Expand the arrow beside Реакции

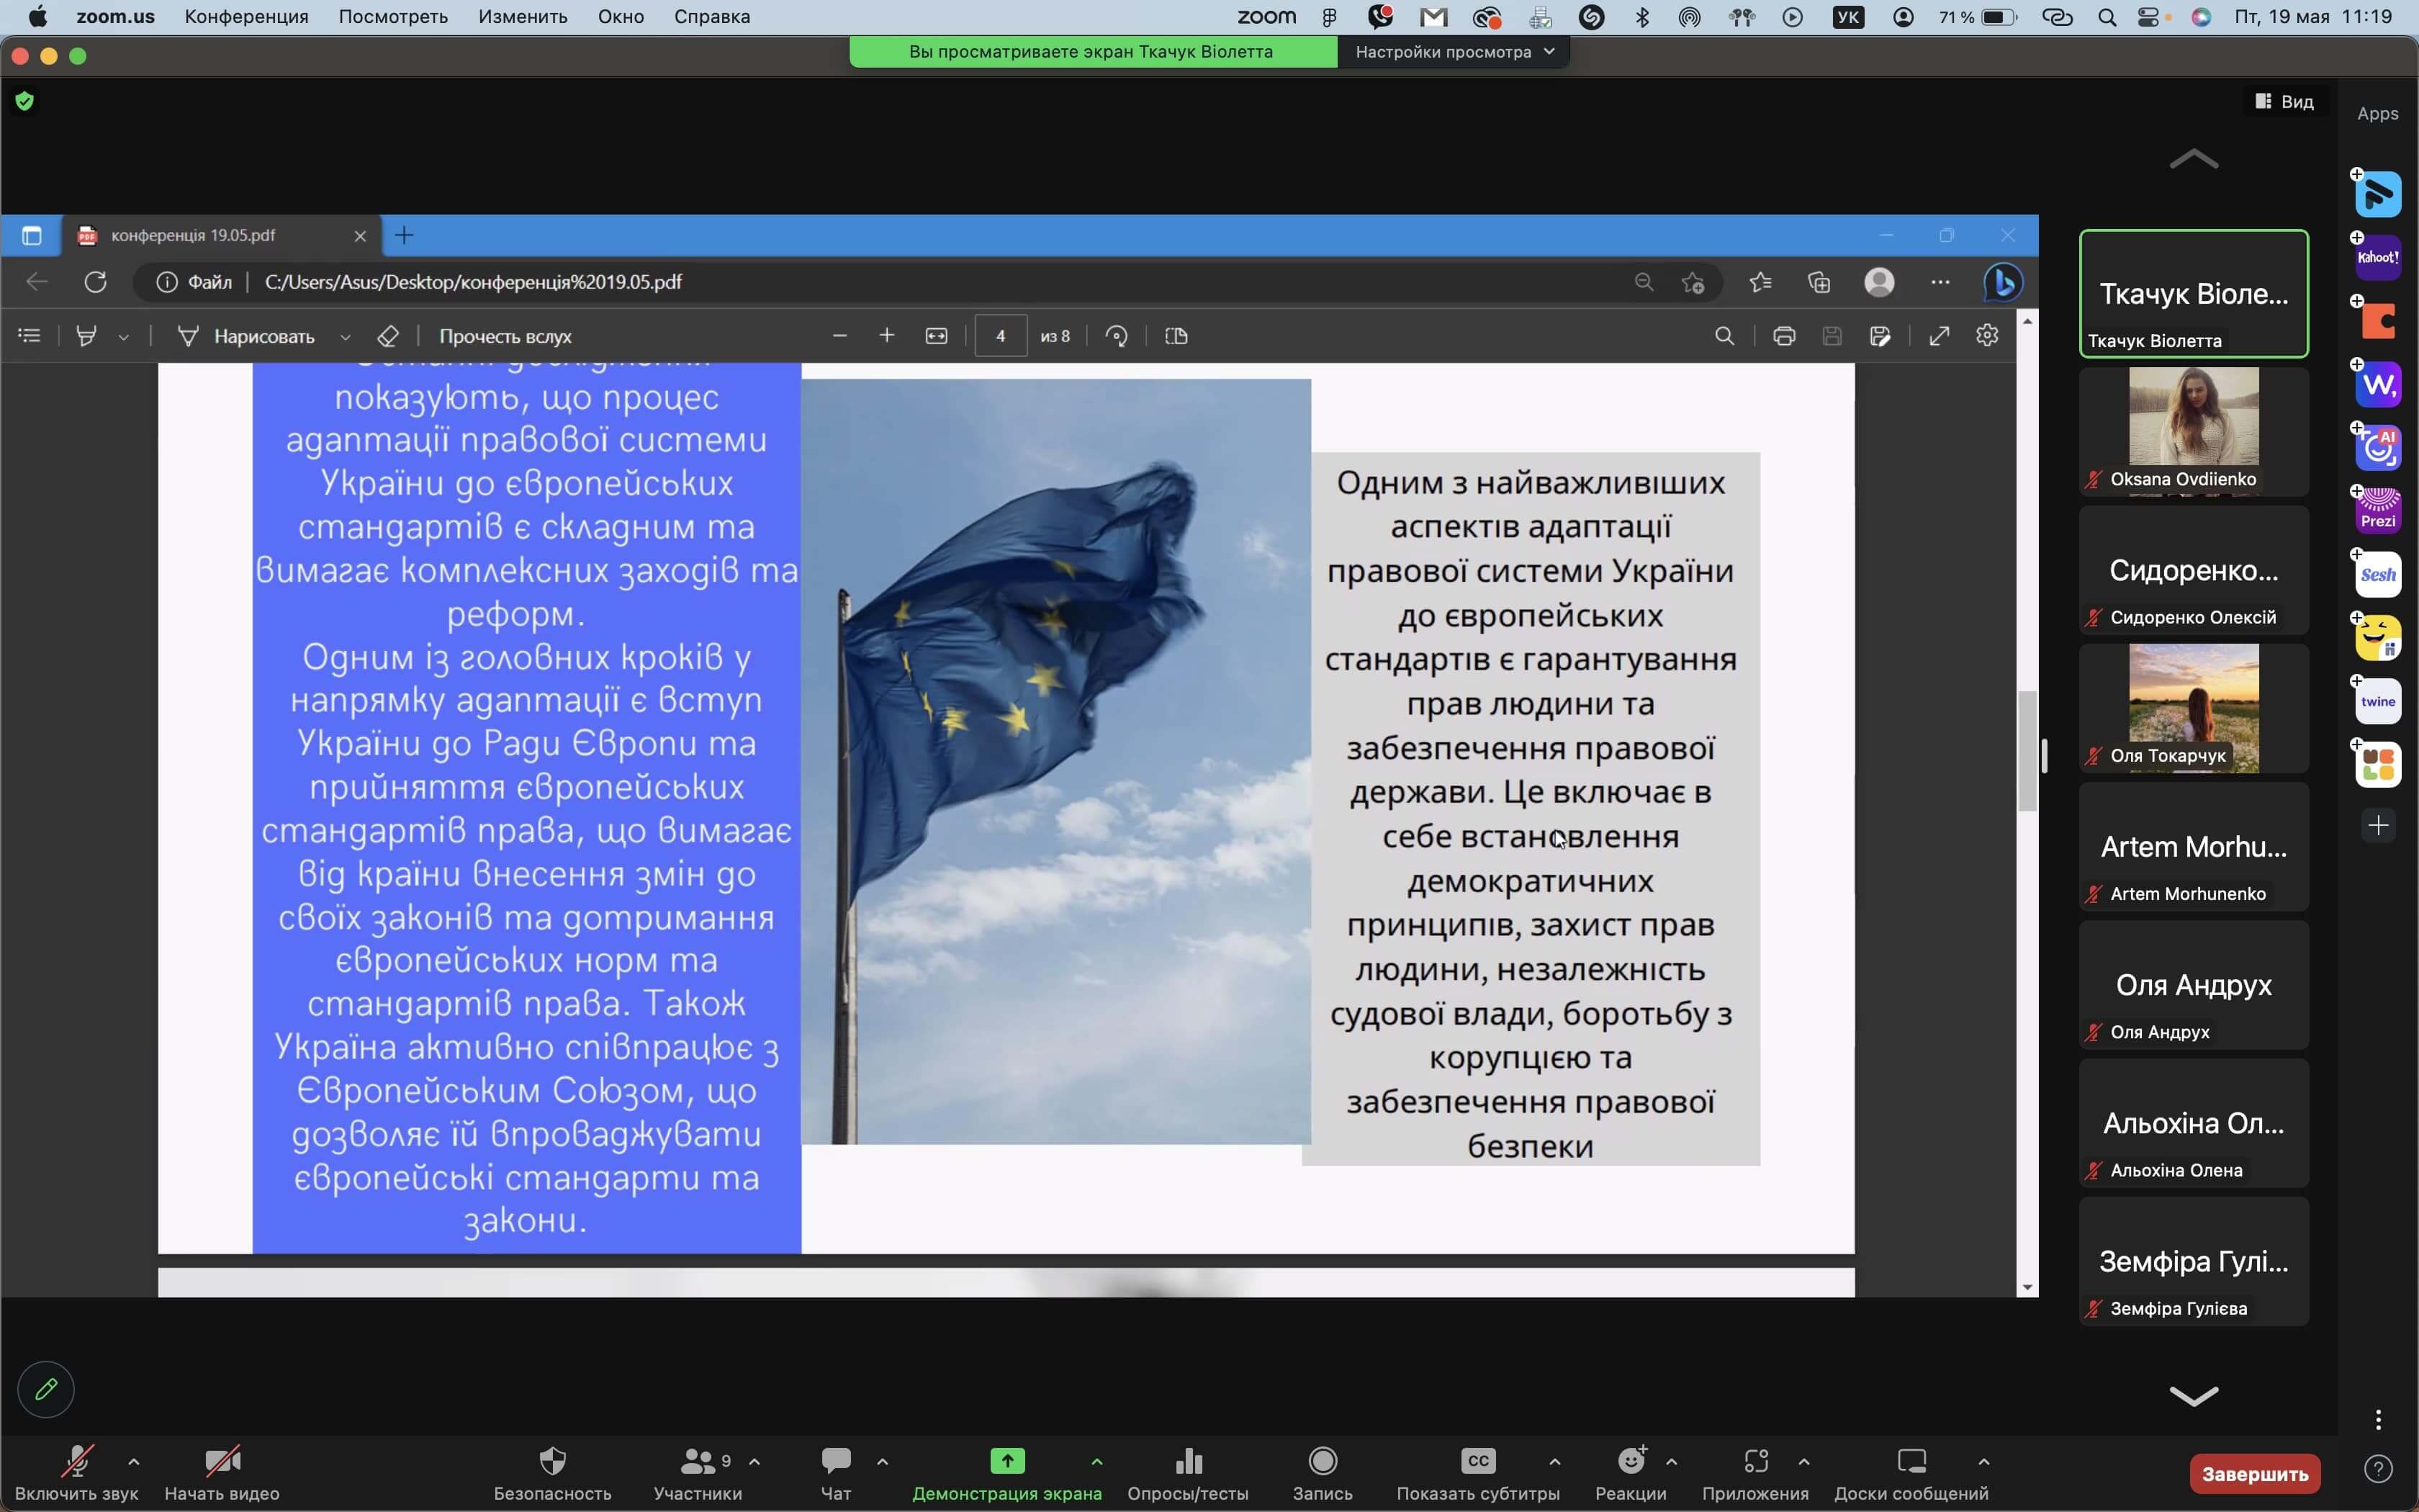pos(1671,1462)
